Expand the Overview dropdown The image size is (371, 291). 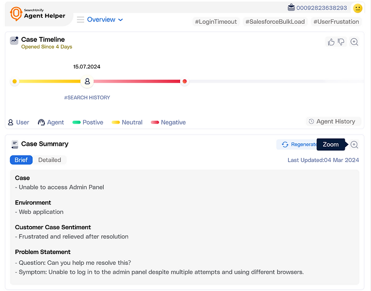point(105,20)
